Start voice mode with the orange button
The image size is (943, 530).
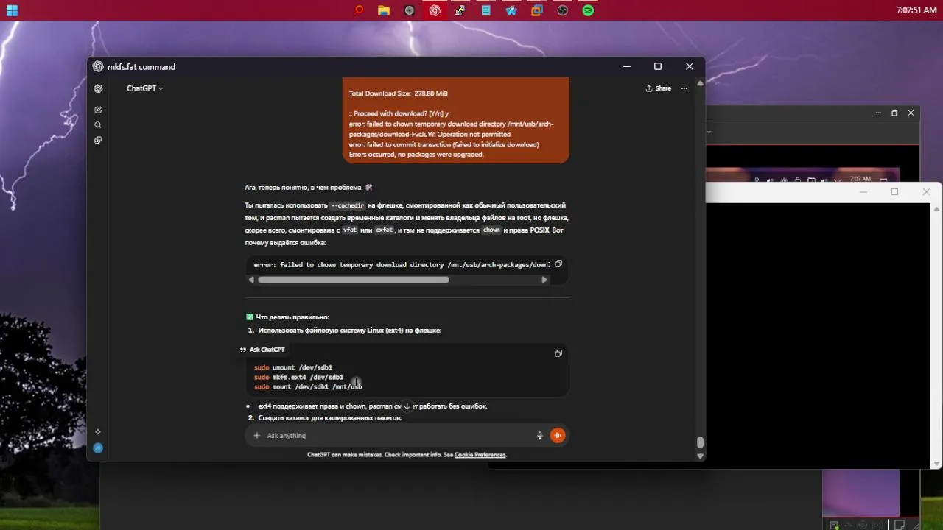click(x=558, y=436)
